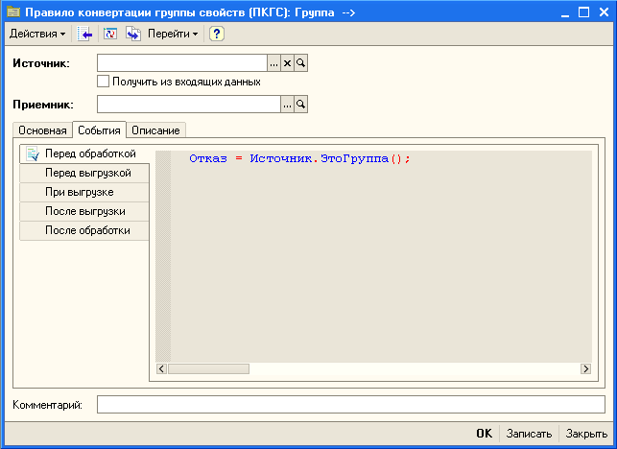This screenshot has height=449, width=617.
Task: Click the blue left-arrow toolbar icon
Action: pyautogui.click(x=85, y=35)
